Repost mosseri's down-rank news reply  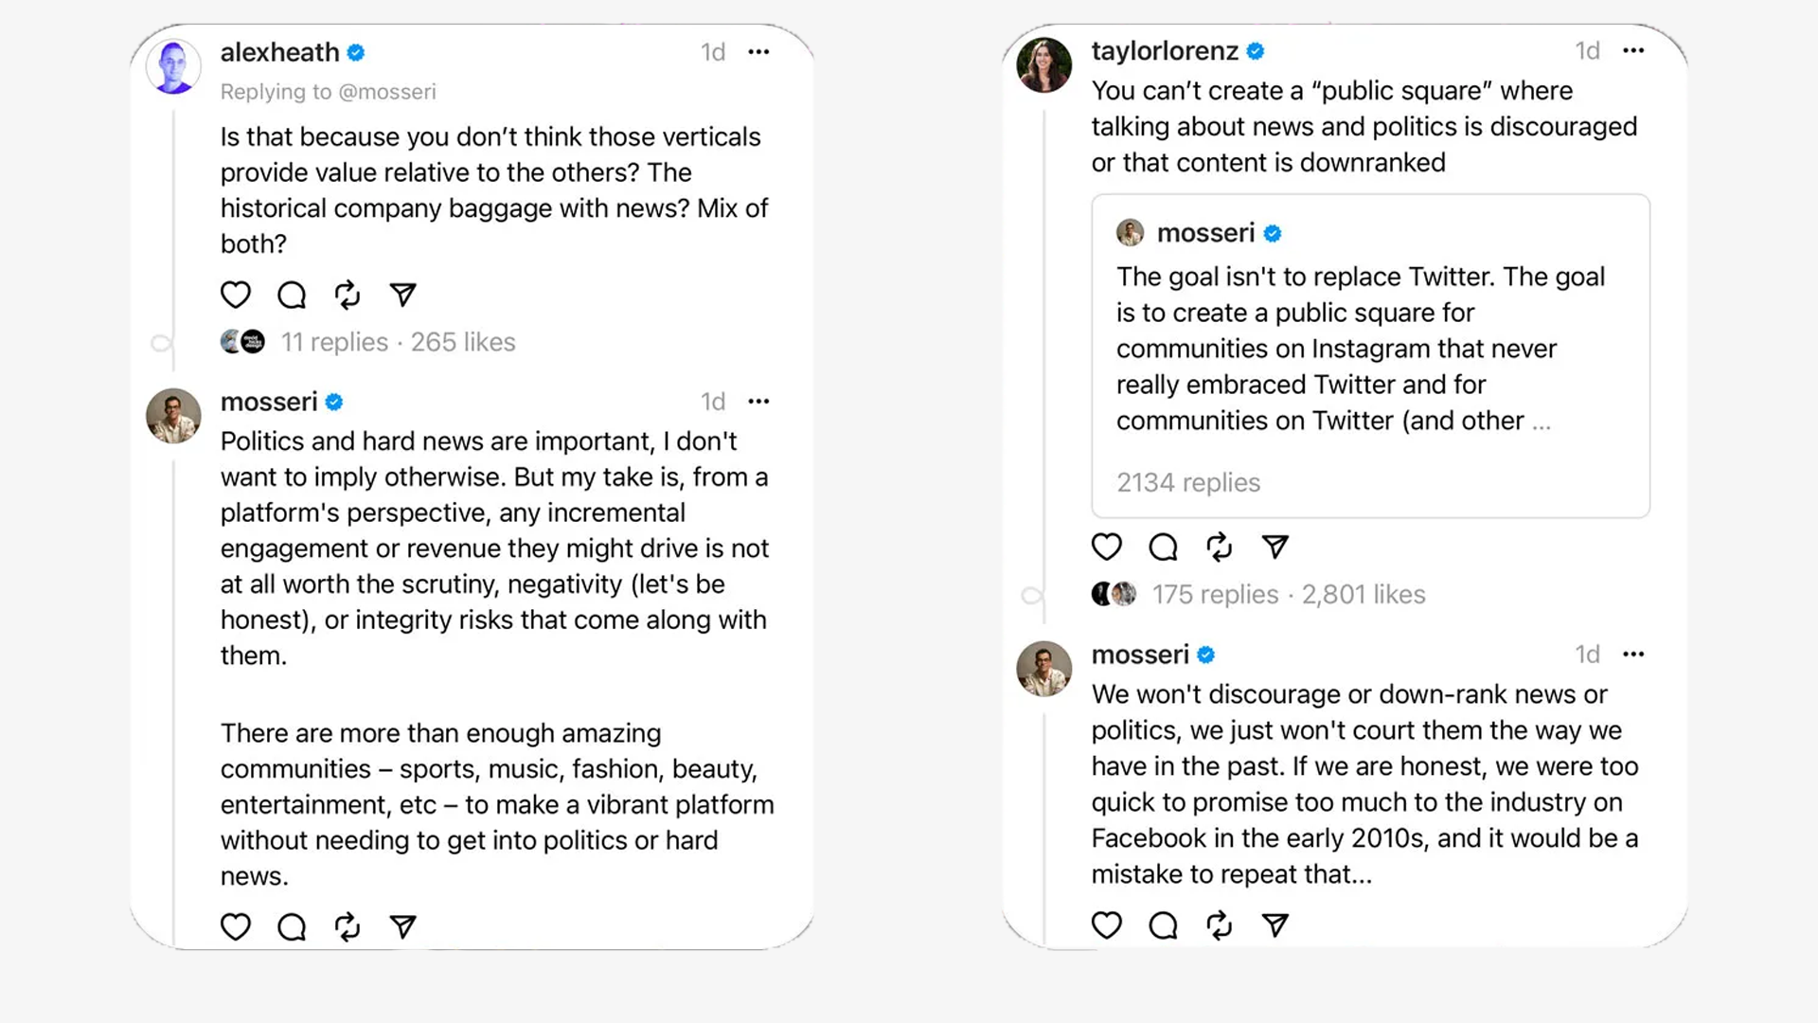(x=1219, y=924)
